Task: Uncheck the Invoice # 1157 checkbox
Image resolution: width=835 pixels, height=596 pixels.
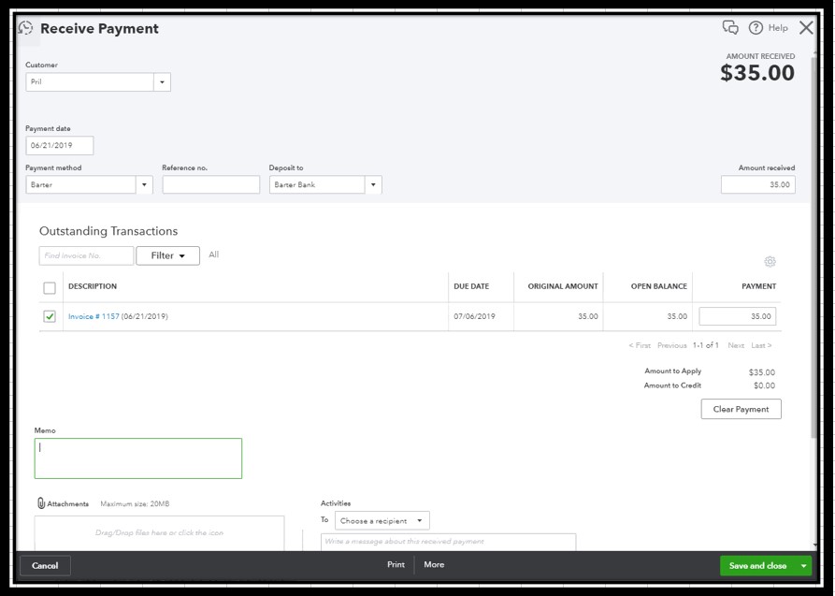Action: pos(50,316)
